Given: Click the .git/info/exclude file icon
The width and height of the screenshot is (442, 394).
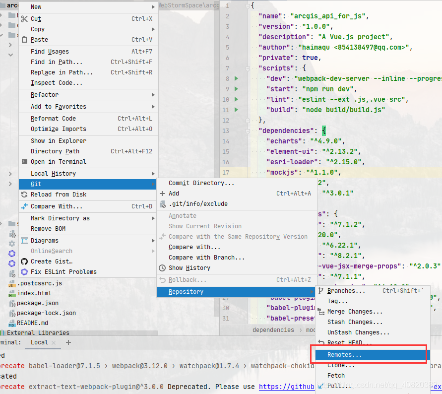Looking at the screenshot, I should [163, 204].
